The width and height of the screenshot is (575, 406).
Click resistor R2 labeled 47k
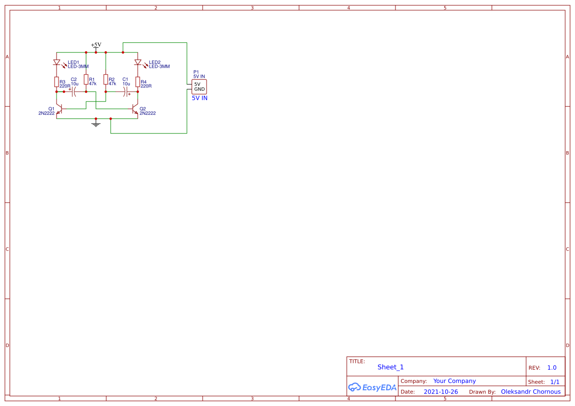point(106,81)
